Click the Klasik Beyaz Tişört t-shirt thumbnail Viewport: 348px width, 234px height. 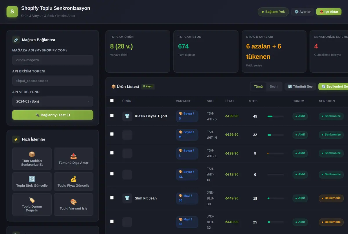(x=127, y=116)
